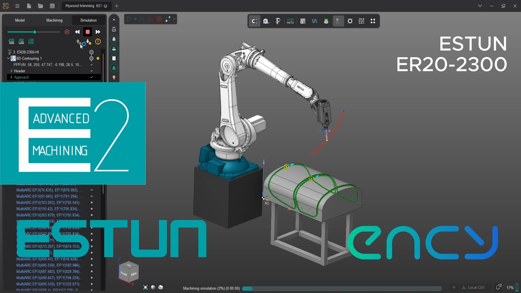This screenshot has height=293, width=521.
Task: Click the save file icon
Action: click(52, 6)
